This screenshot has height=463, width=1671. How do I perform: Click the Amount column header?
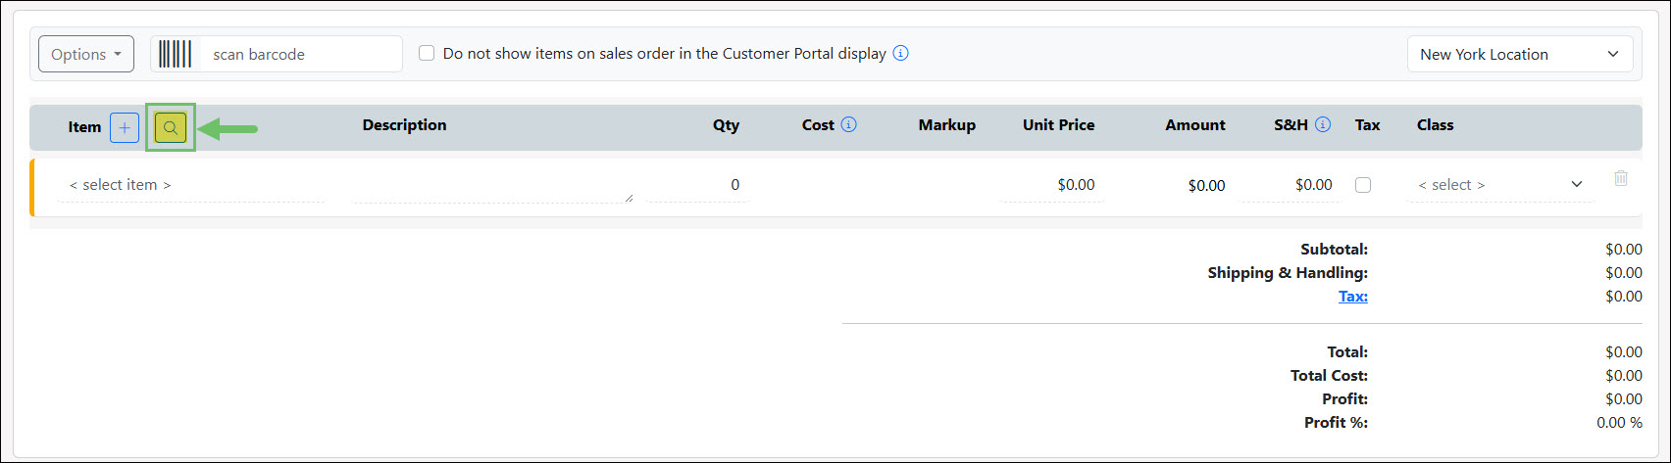pyautogui.click(x=1195, y=125)
